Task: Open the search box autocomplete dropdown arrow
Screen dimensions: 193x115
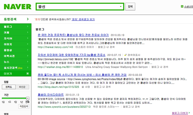Action: pyautogui.click(x=121, y=6)
